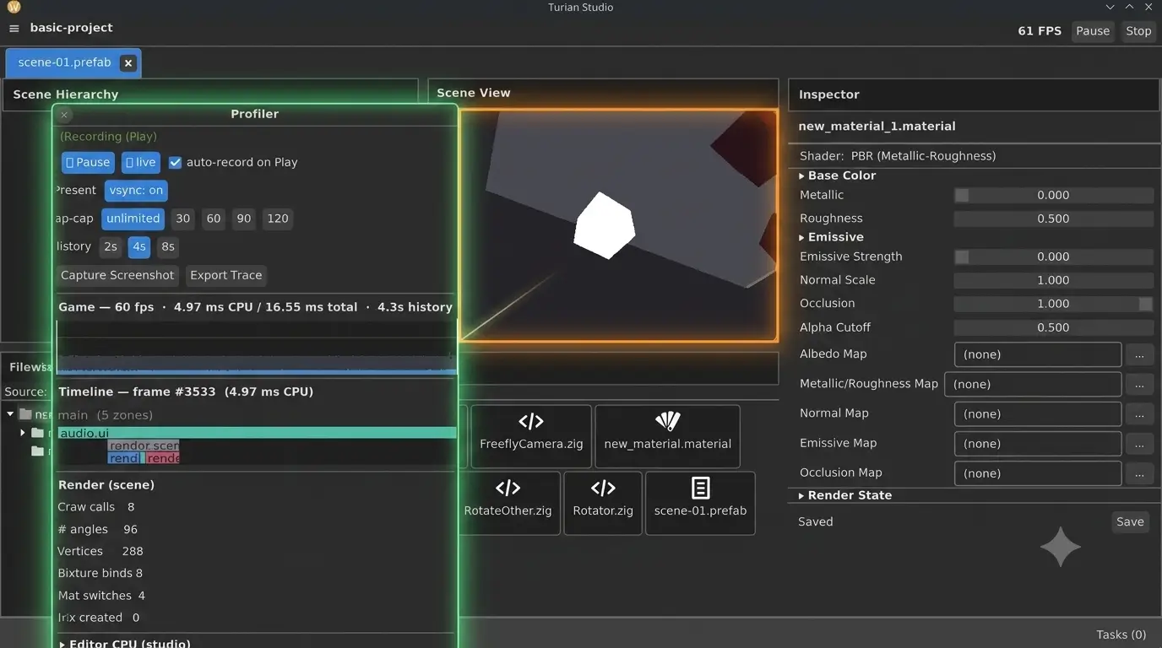1162x648 pixels.
Task: Select 2s history length
Action: [110, 247]
